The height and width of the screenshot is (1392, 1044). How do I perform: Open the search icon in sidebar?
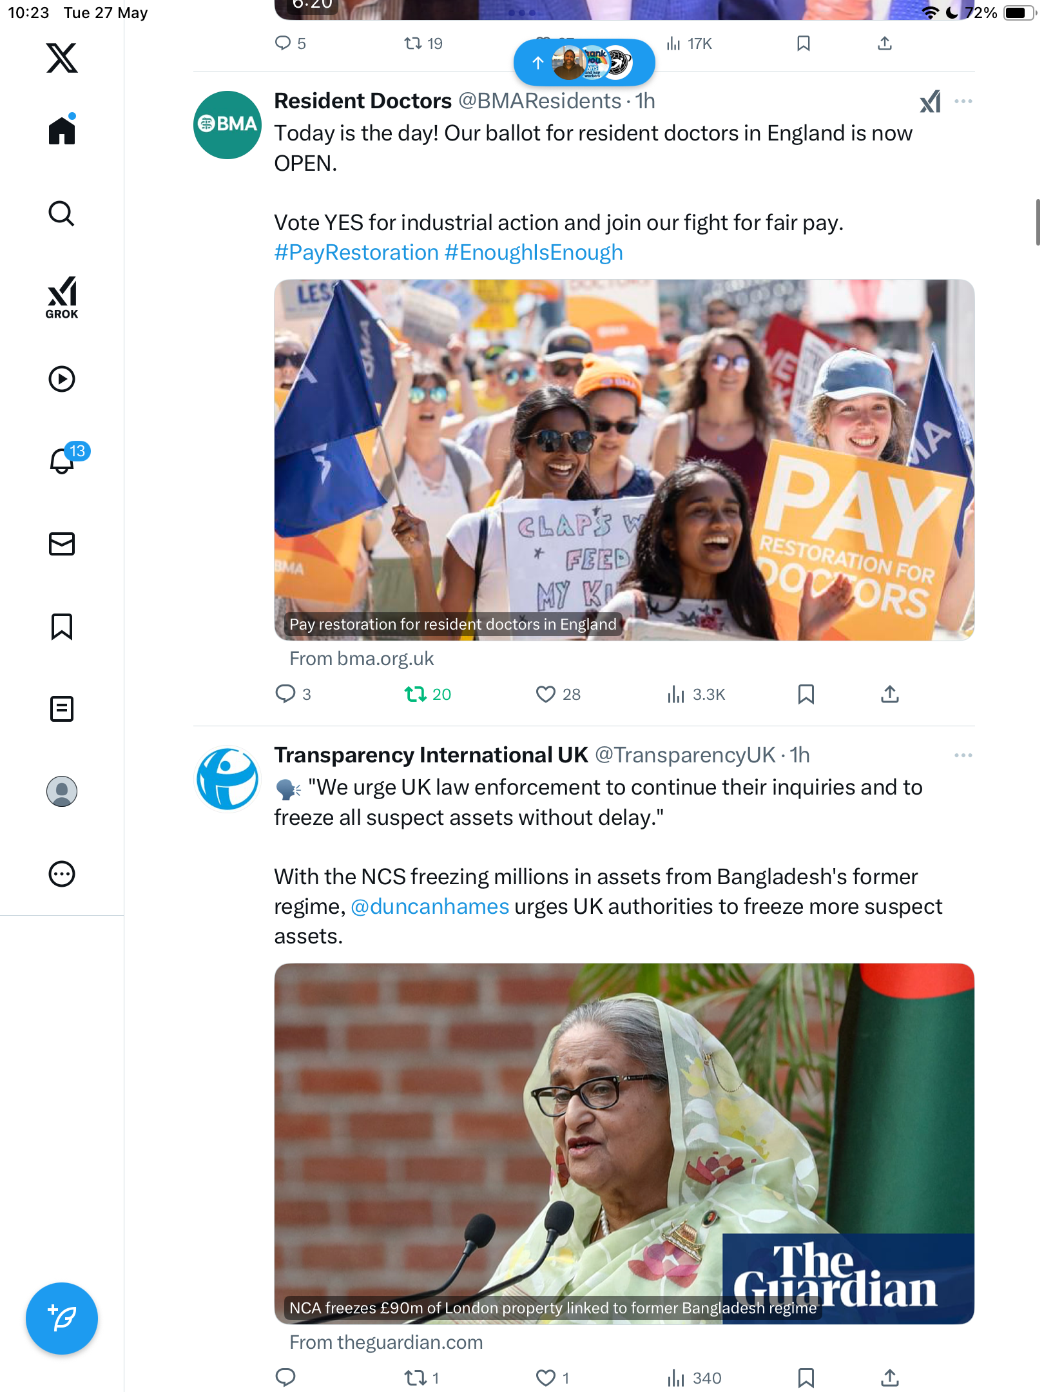coord(62,213)
